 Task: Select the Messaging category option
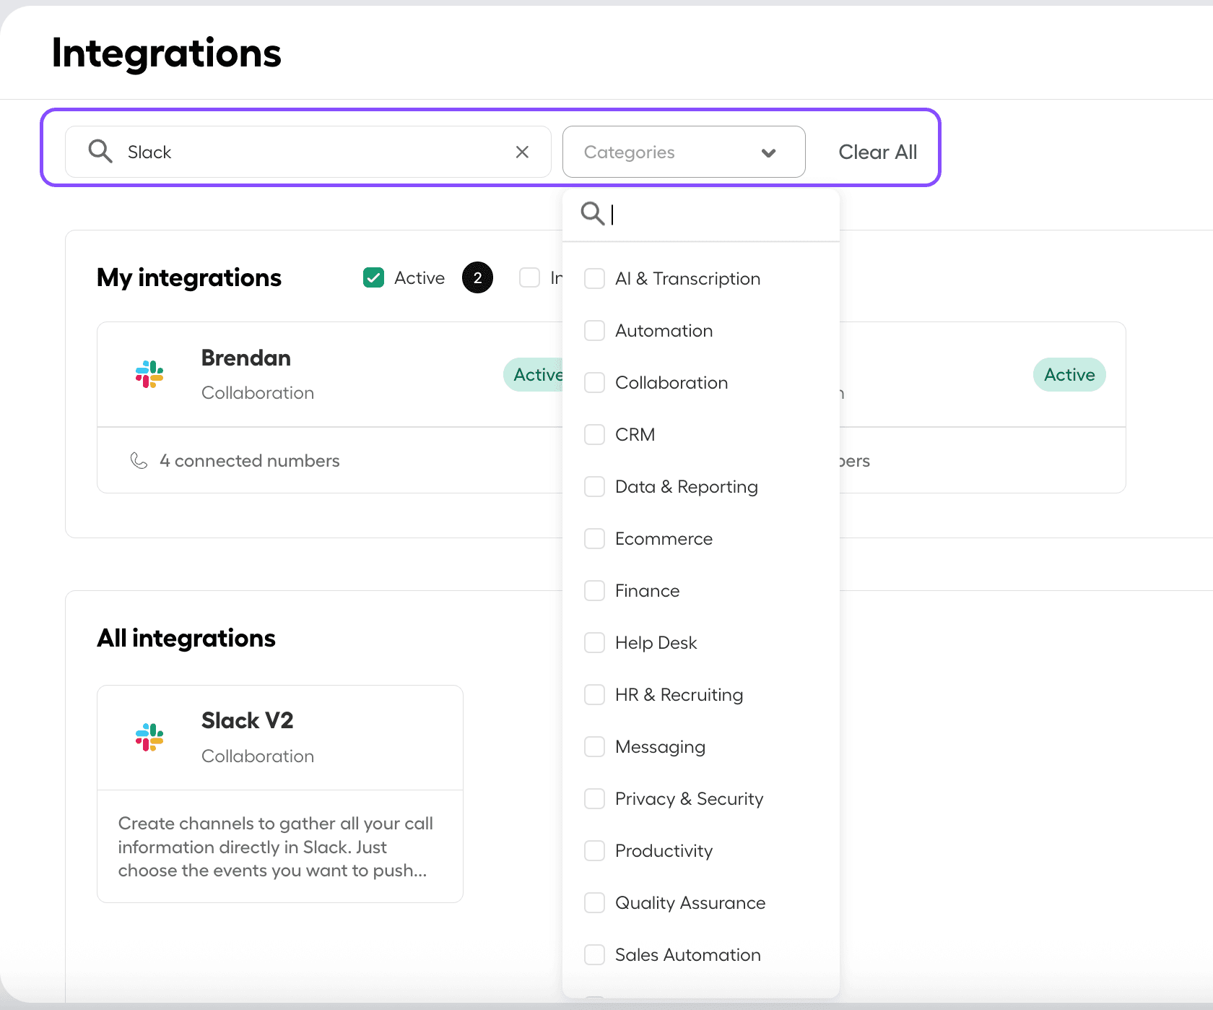pos(594,746)
